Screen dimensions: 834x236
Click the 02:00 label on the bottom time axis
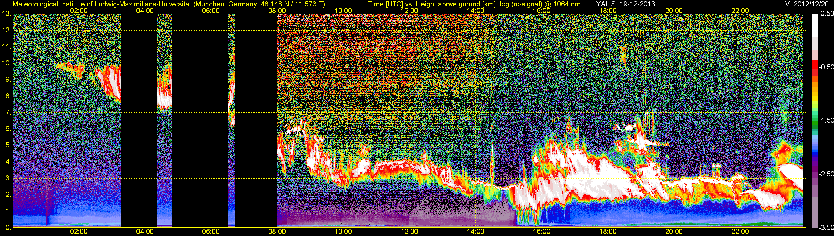[79, 232]
